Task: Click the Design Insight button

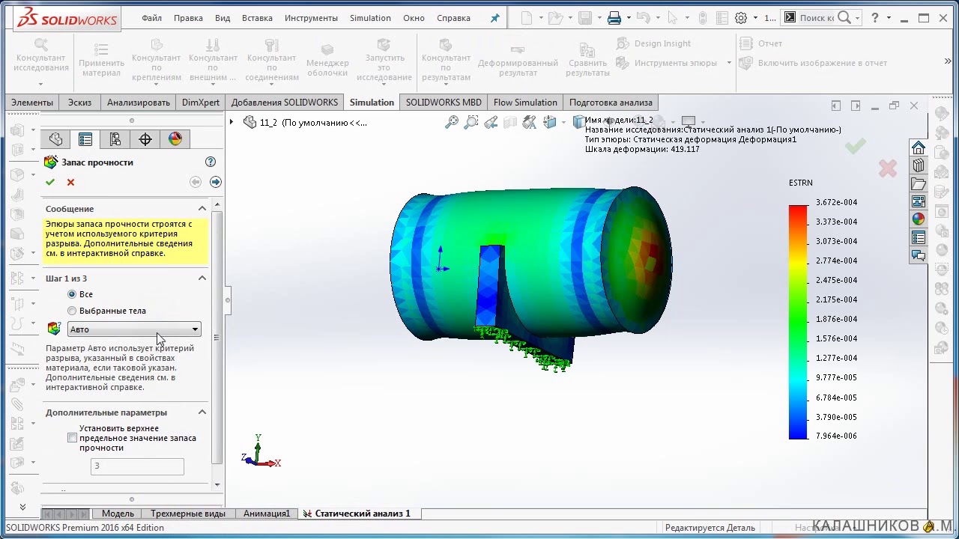Action: (x=653, y=43)
